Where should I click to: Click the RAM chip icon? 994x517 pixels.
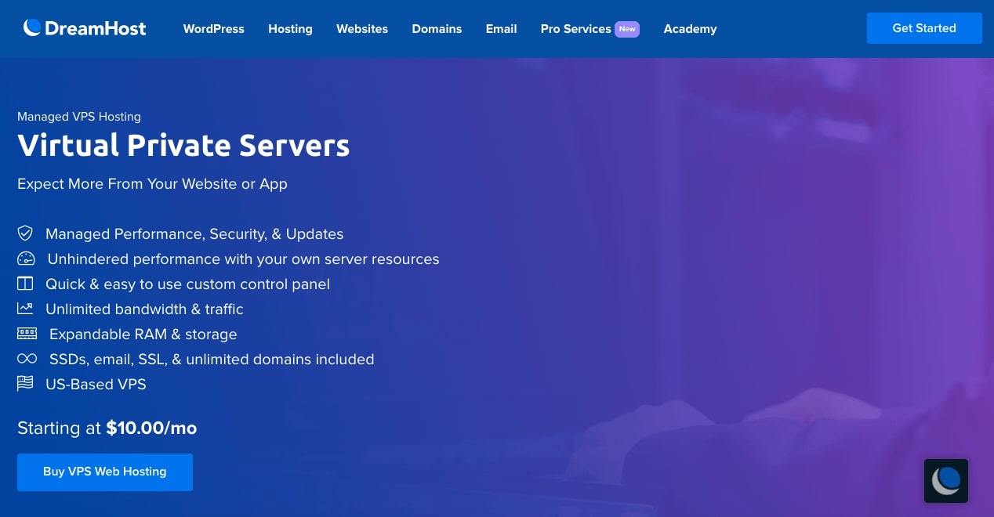coord(27,334)
